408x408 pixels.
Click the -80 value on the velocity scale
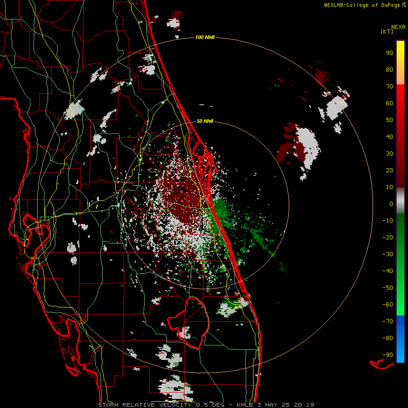click(388, 338)
